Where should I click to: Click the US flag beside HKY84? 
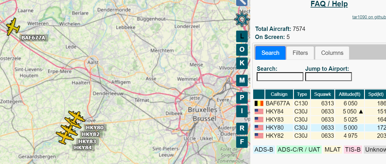click(x=259, y=111)
